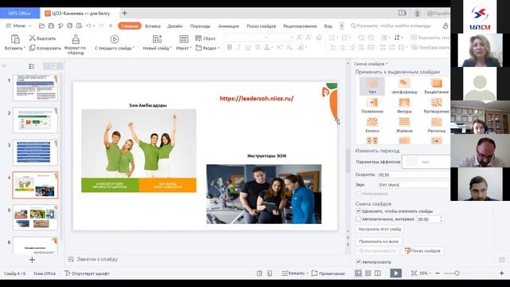Open the Вставка ribbon tab

click(x=152, y=26)
